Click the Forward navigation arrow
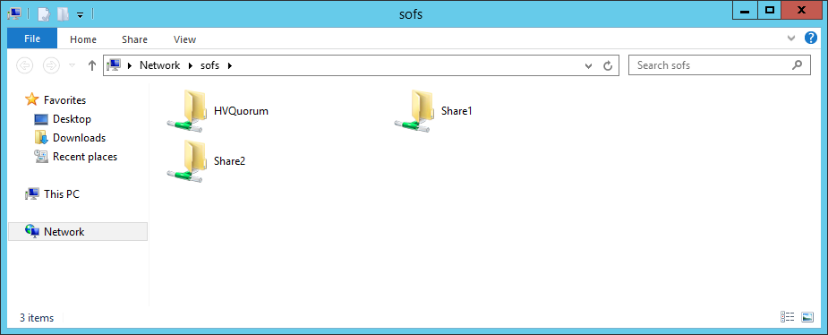This screenshot has height=335, width=828. 51,65
